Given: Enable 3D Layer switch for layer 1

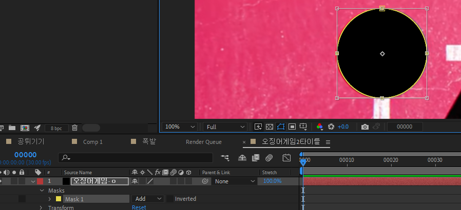Looking at the screenshot, I should pos(189,181).
